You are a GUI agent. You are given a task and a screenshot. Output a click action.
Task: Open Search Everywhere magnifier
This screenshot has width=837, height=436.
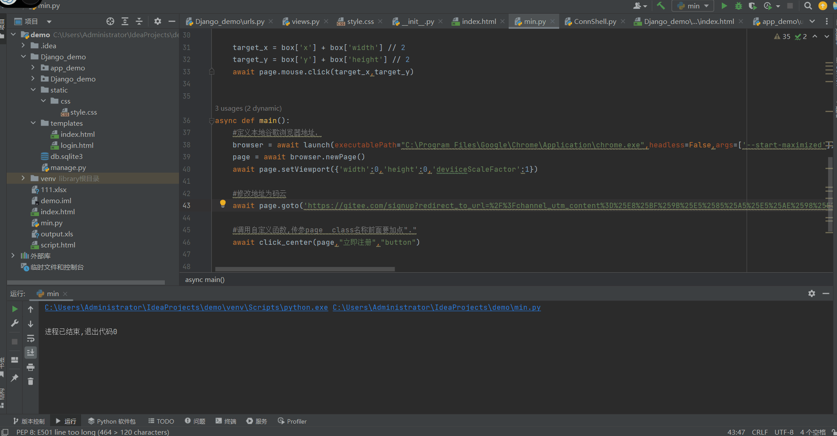point(808,6)
